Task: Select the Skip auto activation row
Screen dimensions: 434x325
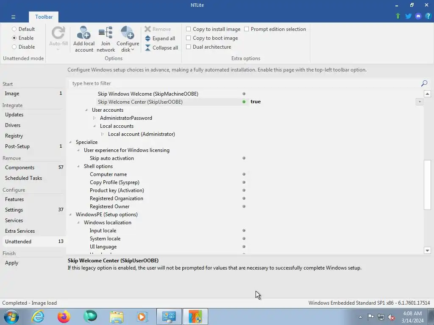Action: [x=245, y=158]
